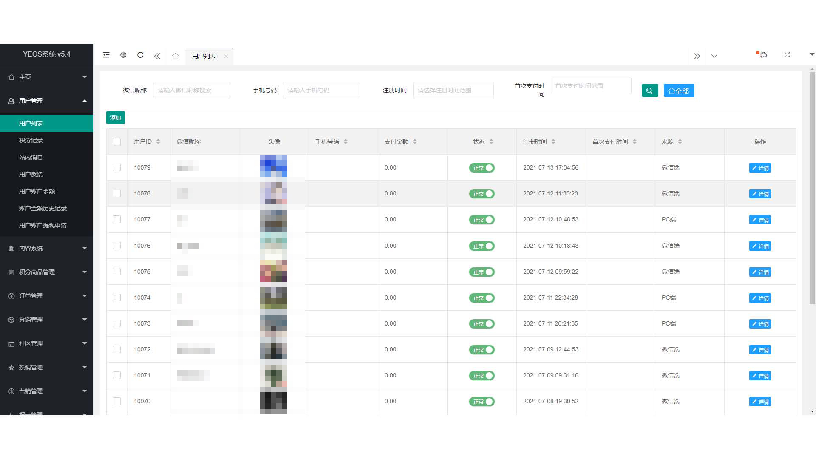Open the 首次支付时间 range field

(x=591, y=86)
